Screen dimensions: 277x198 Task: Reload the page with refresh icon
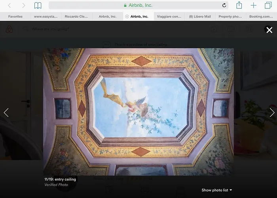click(x=224, y=5)
